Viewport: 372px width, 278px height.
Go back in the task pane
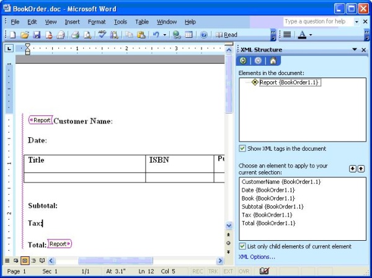[x=243, y=61]
